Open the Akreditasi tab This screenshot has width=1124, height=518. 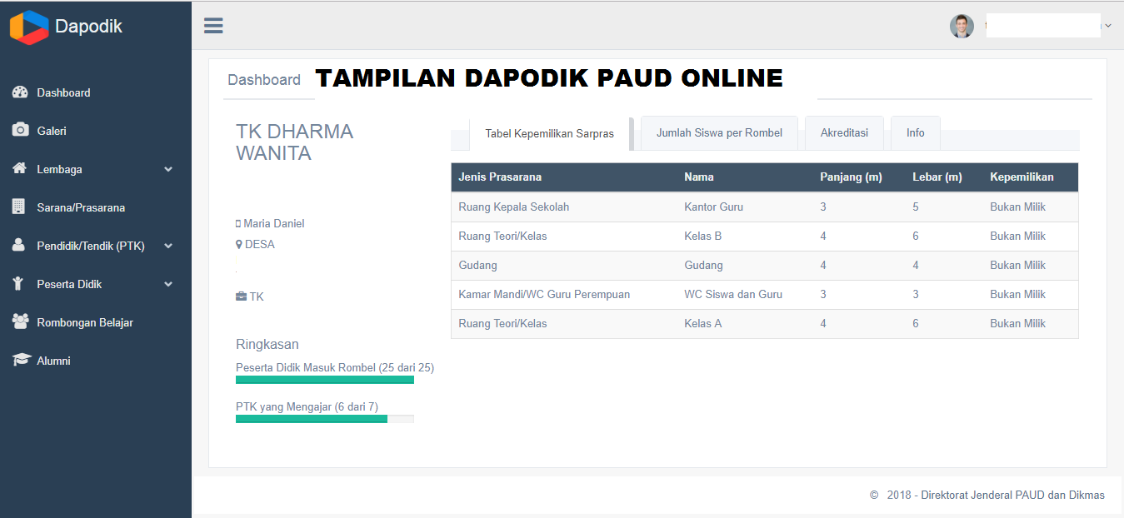coord(844,132)
